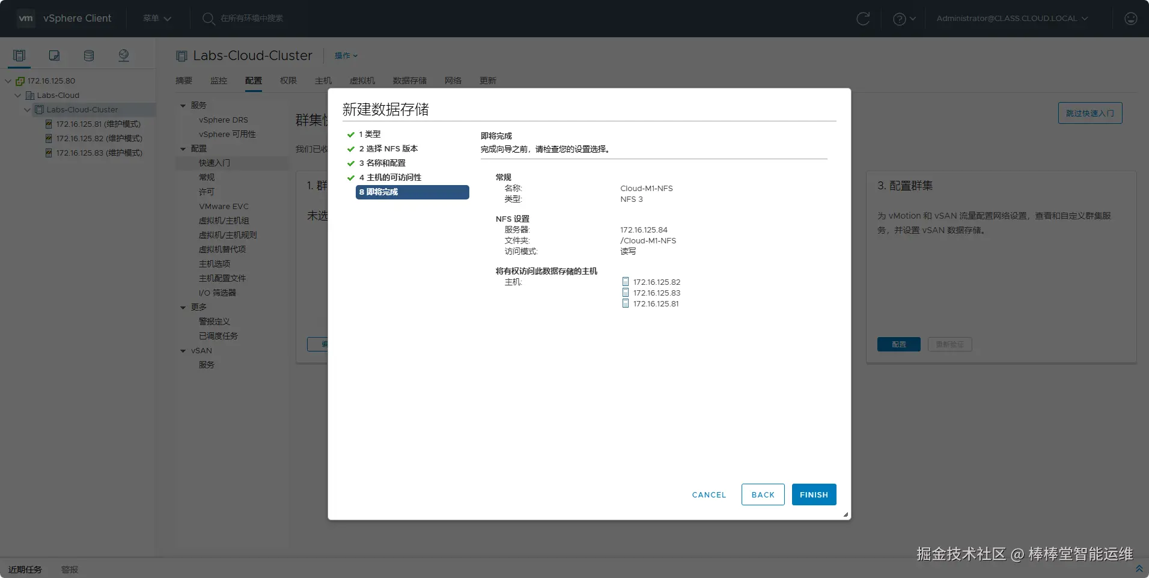The height and width of the screenshot is (578, 1149).
Task: Click the search field in the top bar
Action: [x=252, y=19]
